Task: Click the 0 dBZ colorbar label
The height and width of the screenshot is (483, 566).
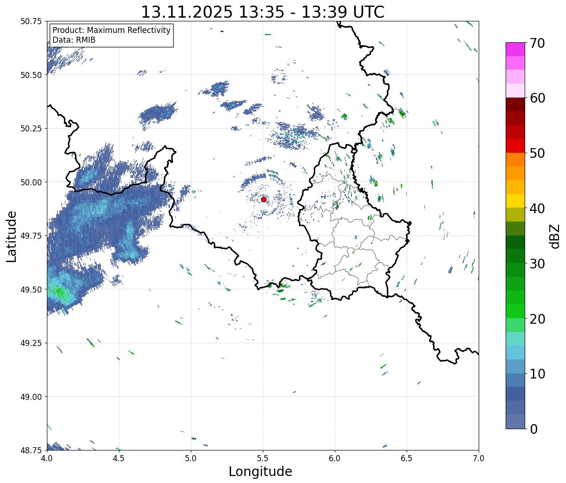Action: click(533, 429)
